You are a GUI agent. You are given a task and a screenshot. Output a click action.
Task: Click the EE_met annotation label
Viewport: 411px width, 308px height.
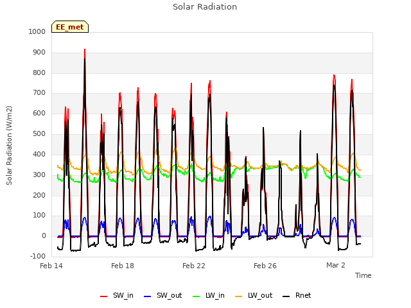coord(70,27)
